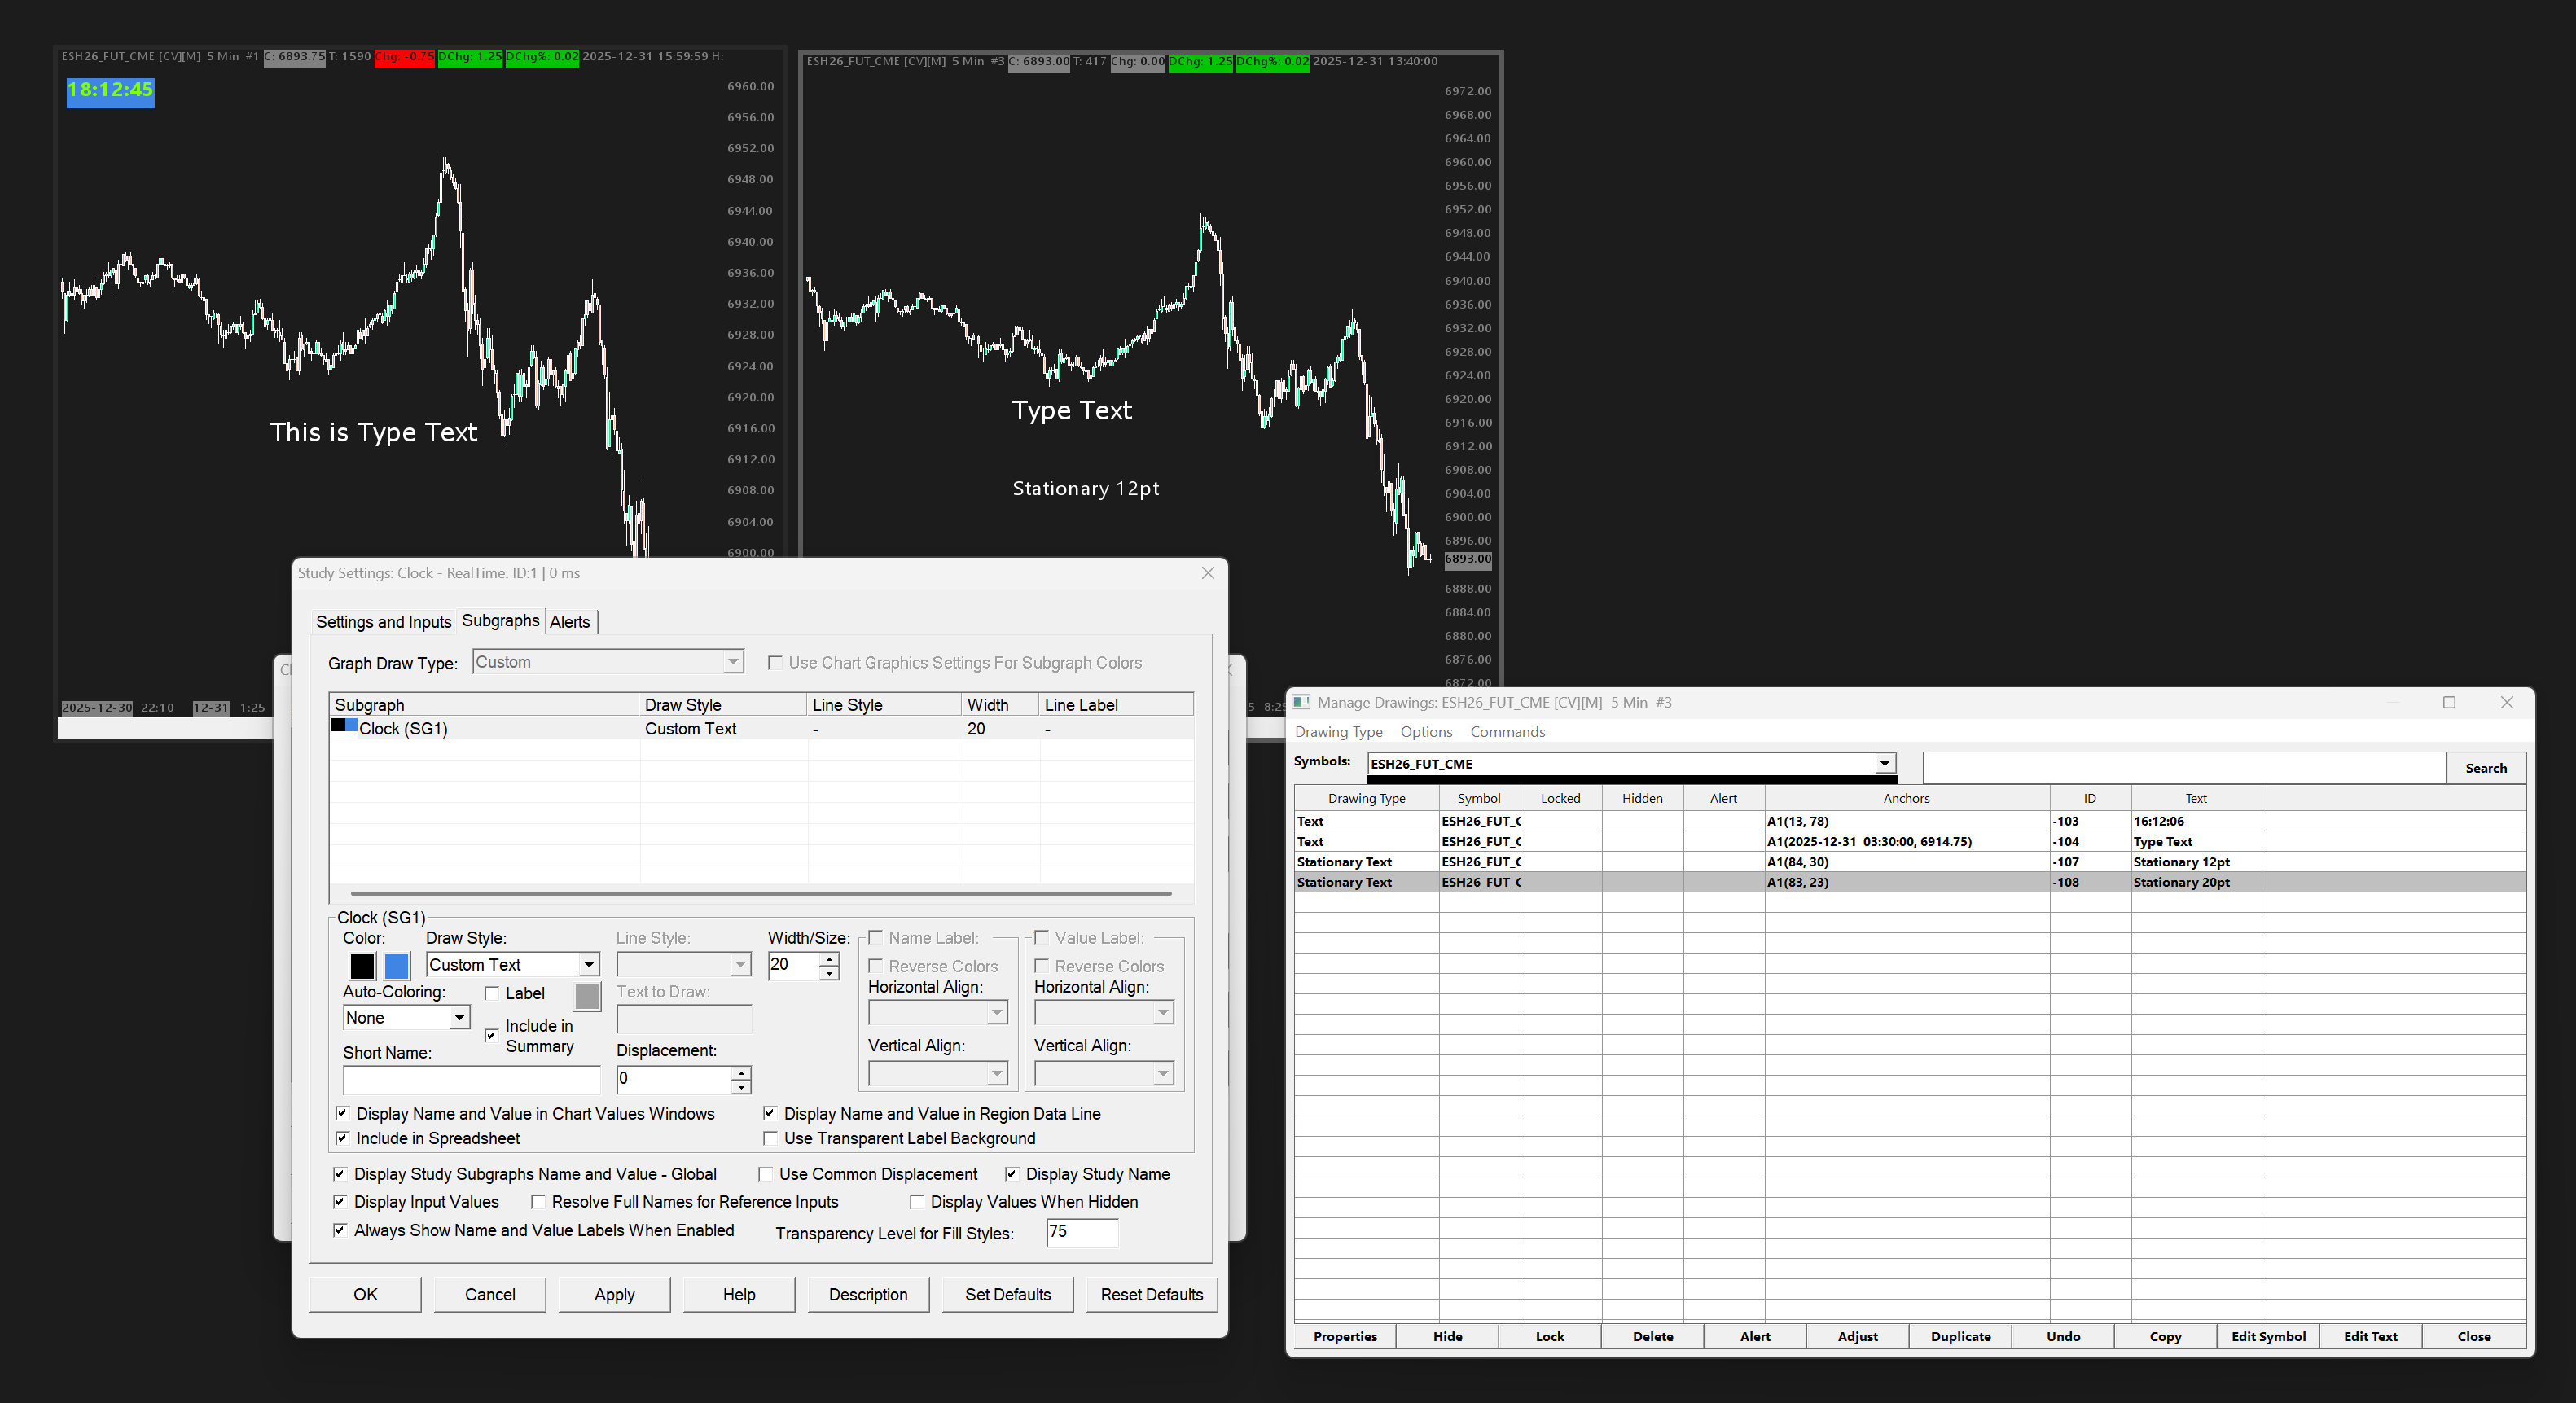This screenshot has height=1403, width=2576.
Task: Click the Short Name input field
Action: tap(471, 1080)
